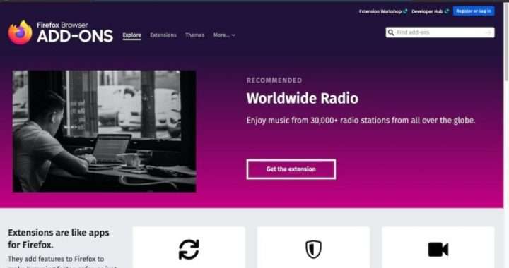Screen dimensions: 509x268
Task: Click the video camera icon card
Action: (x=438, y=248)
